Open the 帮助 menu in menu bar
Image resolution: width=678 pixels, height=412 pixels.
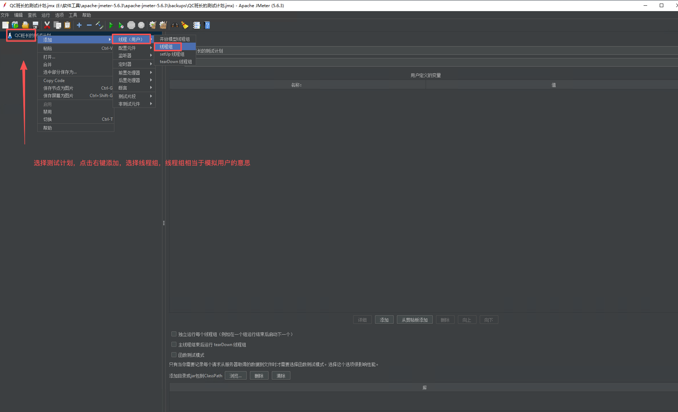click(x=87, y=15)
